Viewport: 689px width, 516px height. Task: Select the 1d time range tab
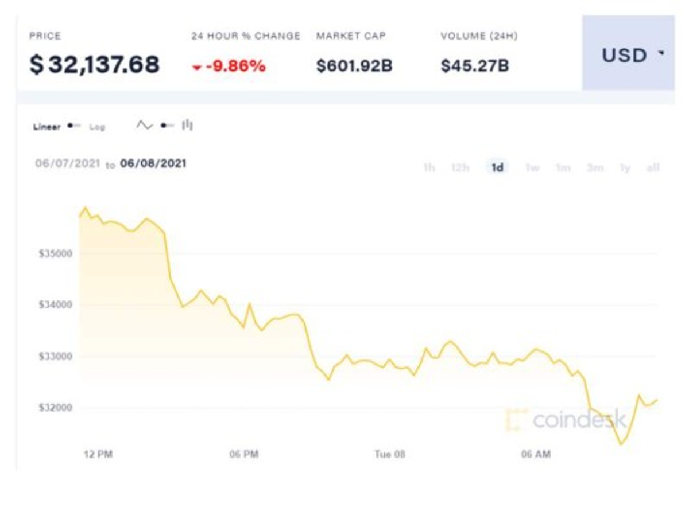coord(497,167)
